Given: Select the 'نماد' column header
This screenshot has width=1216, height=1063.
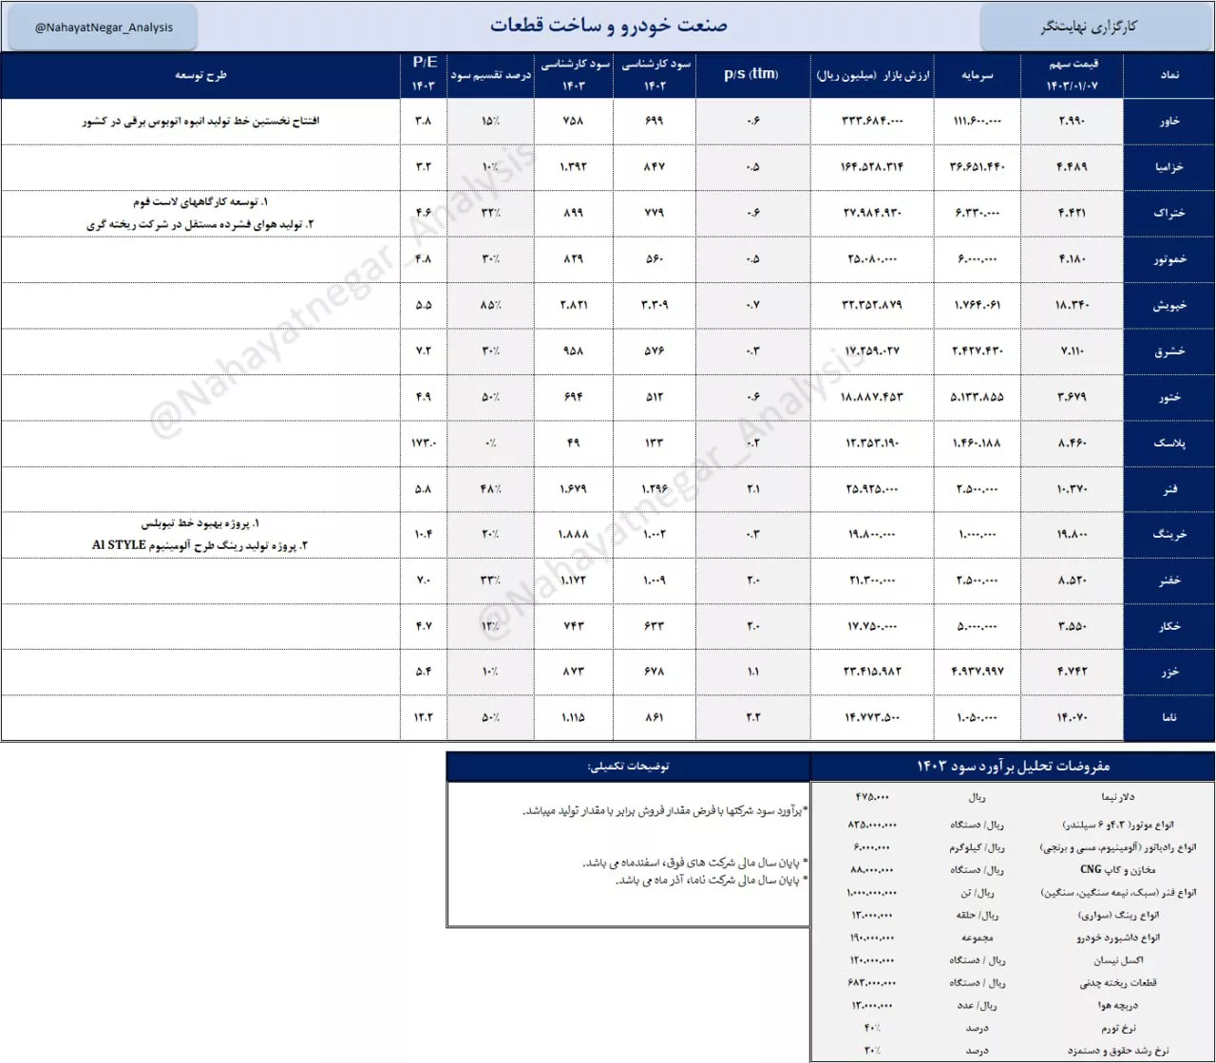Looking at the screenshot, I should [x=1169, y=75].
